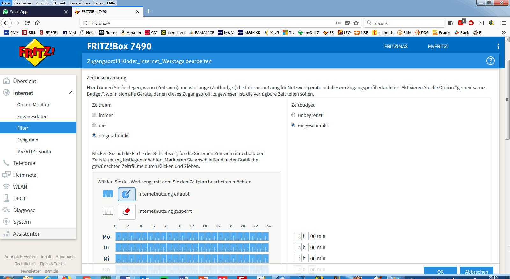Select the 'Internetnutzung erlaubt' pencil tool
Viewport: 510px width, 279px height.
coord(127,194)
